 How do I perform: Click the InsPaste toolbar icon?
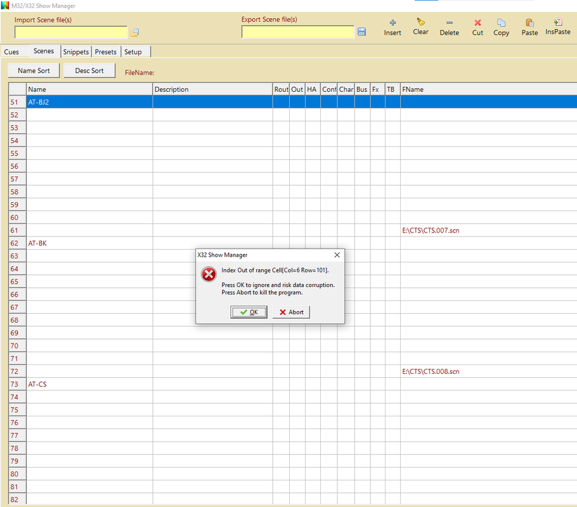click(558, 22)
